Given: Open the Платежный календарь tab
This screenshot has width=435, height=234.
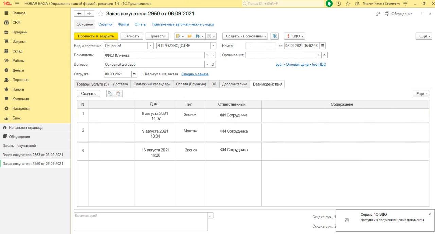Looking at the screenshot, I should click(152, 84).
